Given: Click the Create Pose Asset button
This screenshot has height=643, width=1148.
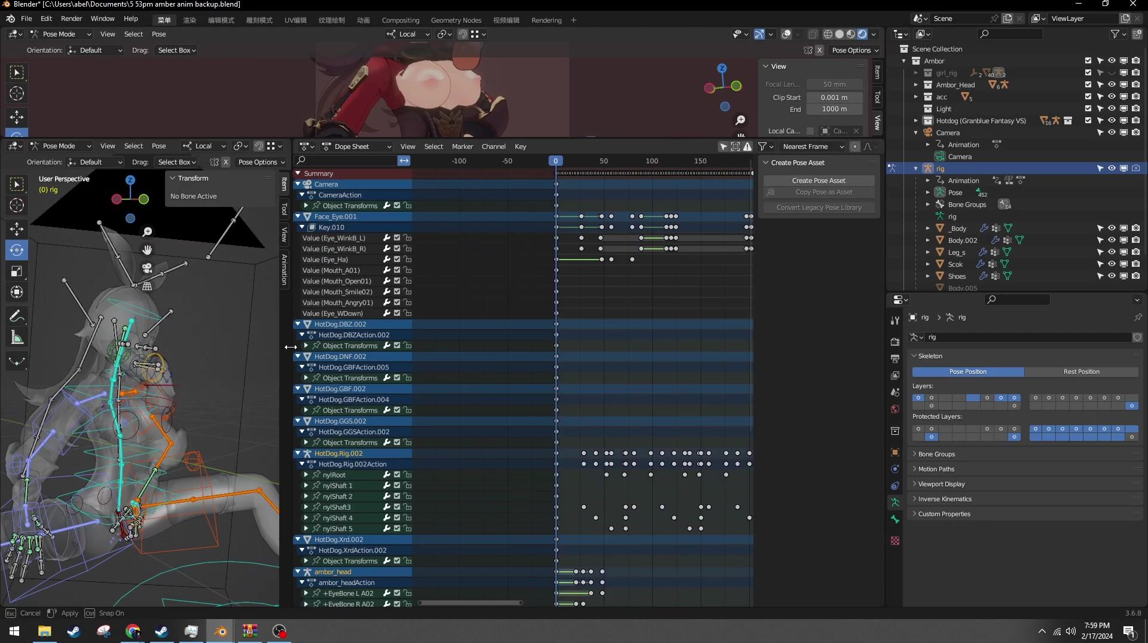Looking at the screenshot, I should point(818,181).
